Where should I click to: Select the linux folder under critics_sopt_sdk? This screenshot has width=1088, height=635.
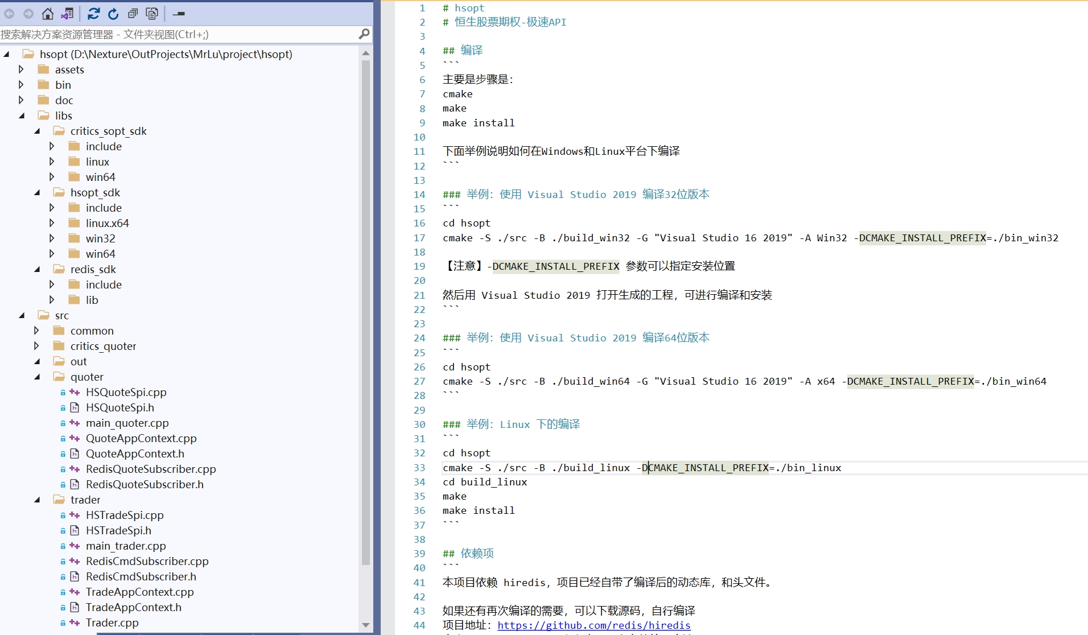pos(97,162)
